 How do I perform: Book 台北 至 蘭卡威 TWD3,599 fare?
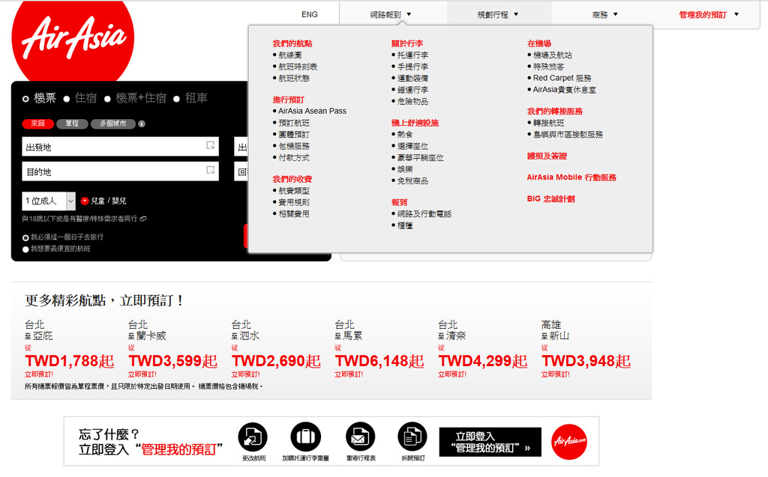point(173,362)
